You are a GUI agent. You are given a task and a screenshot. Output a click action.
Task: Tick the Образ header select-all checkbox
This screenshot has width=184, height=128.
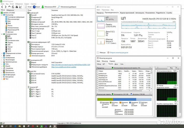(x=97, y=71)
